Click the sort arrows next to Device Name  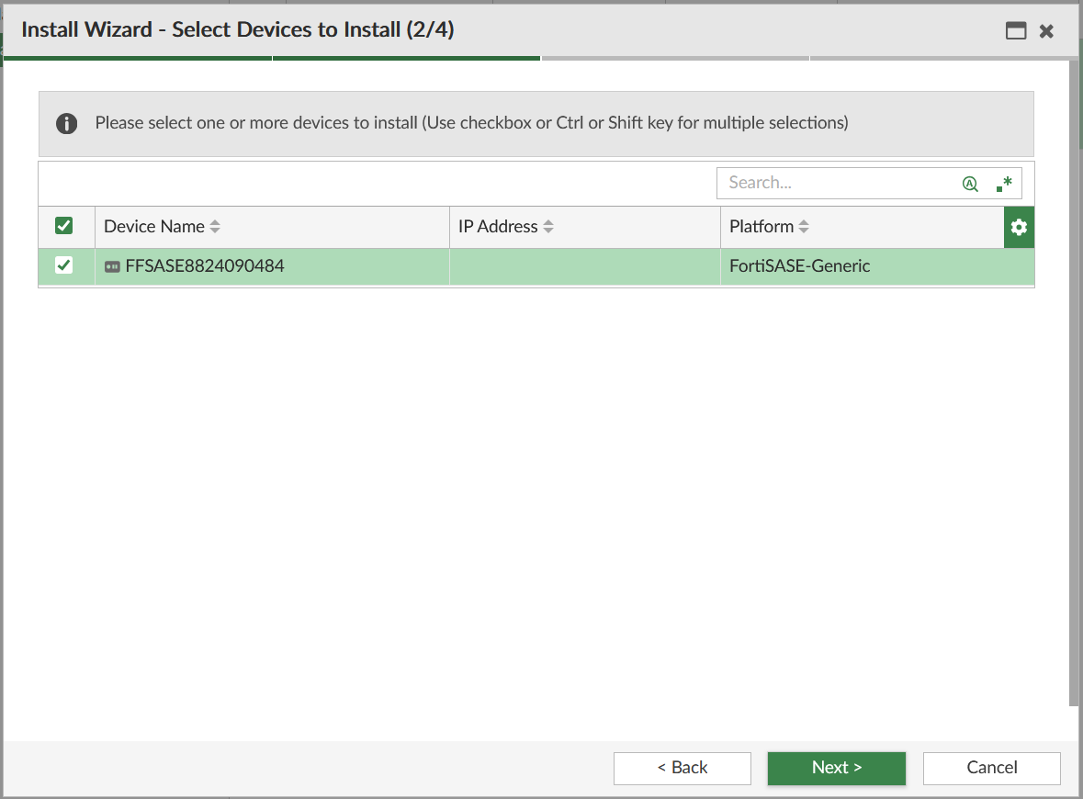click(215, 226)
